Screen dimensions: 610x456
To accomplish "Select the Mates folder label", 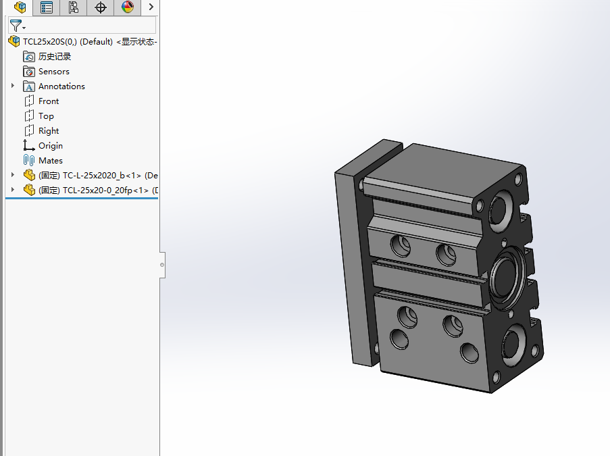I will pos(51,161).
